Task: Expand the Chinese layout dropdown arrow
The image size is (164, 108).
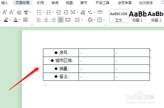Action: pos(77,12)
